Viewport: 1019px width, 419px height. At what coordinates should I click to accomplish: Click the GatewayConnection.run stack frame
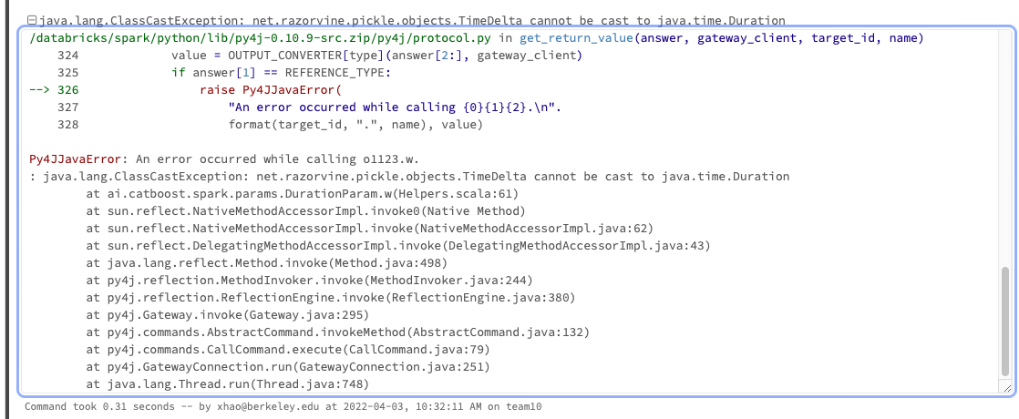[288, 367]
